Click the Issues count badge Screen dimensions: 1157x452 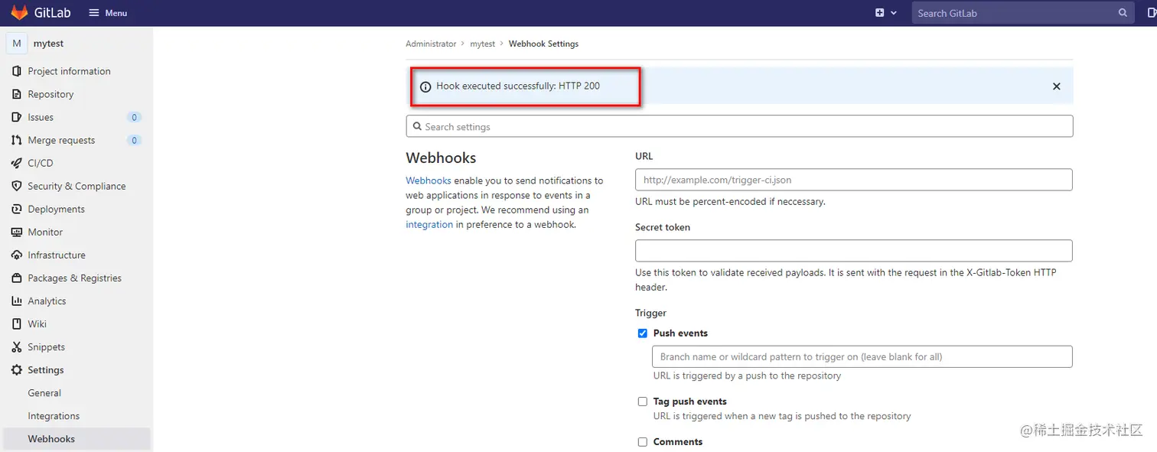[134, 117]
